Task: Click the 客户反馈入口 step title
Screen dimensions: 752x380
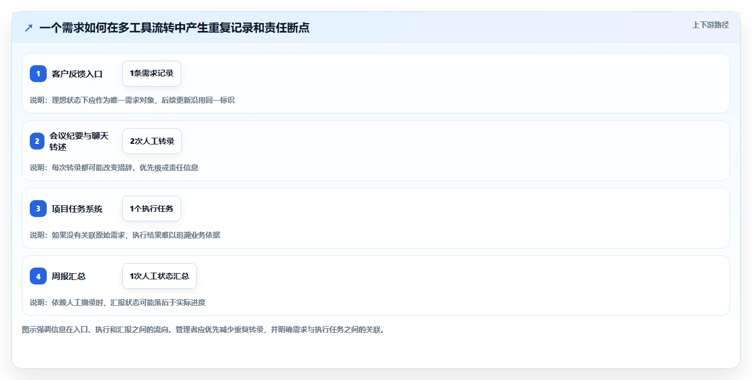Action: (x=77, y=74)
